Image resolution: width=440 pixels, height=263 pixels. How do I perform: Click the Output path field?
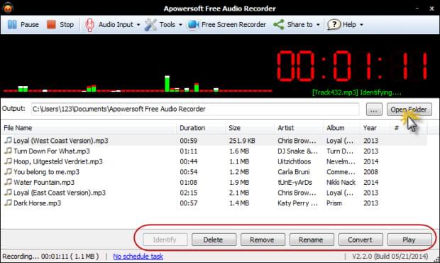[x=195, y=109]
